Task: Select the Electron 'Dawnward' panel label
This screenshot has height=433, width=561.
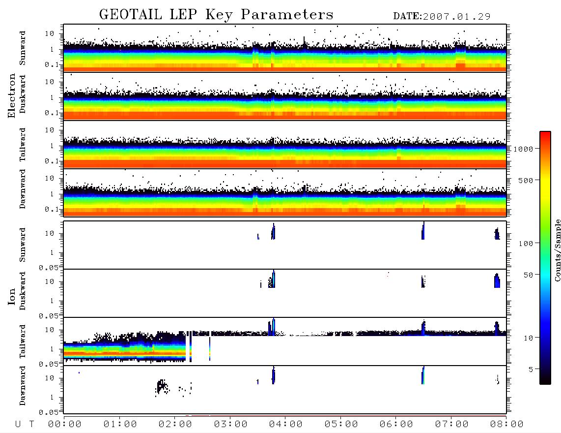Action: tap(23, 189)
